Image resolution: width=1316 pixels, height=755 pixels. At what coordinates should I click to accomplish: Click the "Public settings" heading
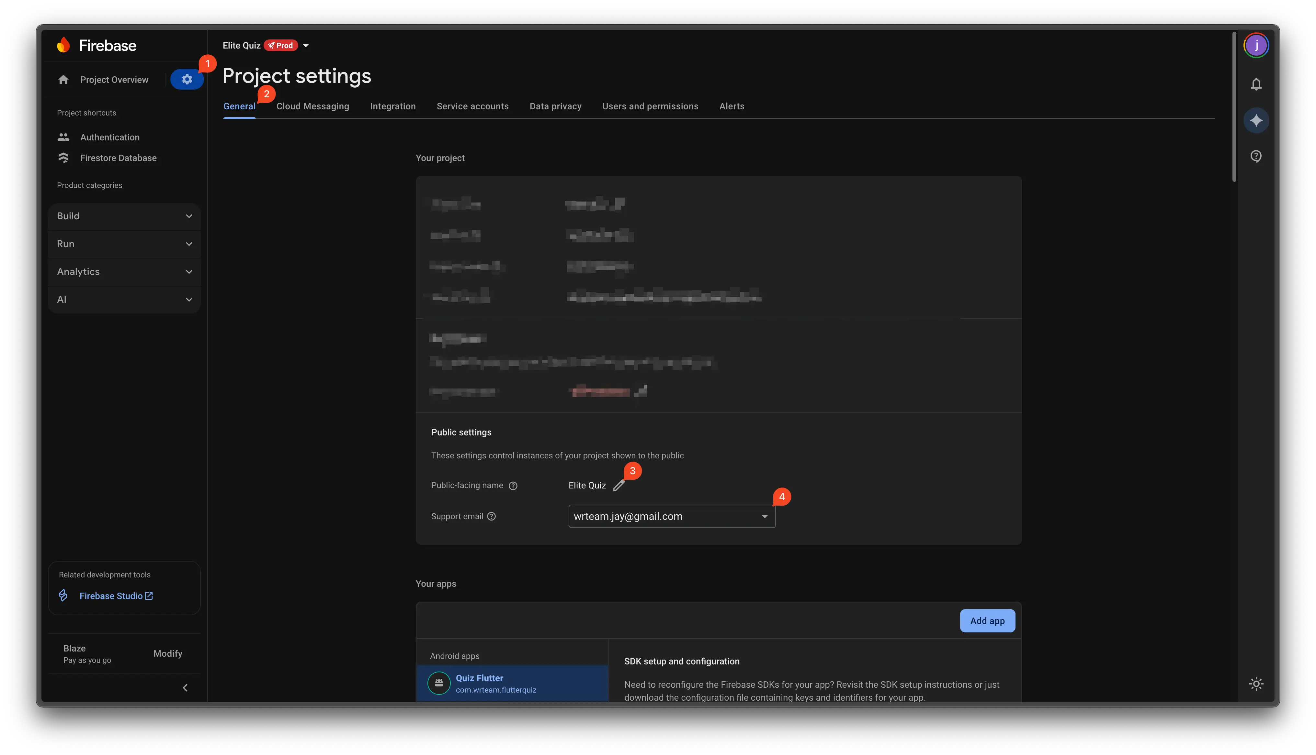(x=461, y=432)
